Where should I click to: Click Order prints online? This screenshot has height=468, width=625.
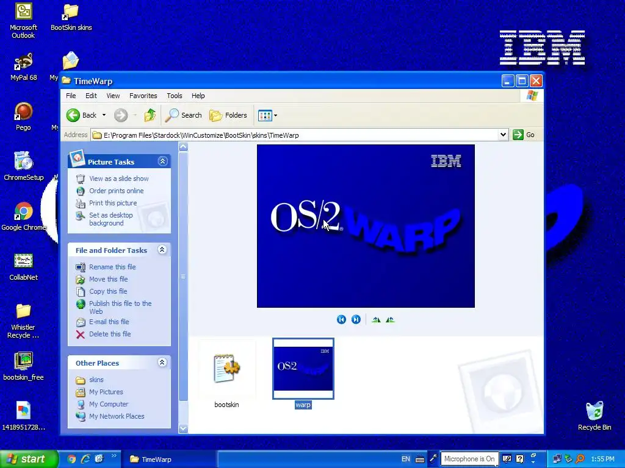[x=117, y=191]
